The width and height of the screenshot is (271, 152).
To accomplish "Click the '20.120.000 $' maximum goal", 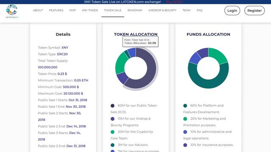I will (x=73, y=93).
